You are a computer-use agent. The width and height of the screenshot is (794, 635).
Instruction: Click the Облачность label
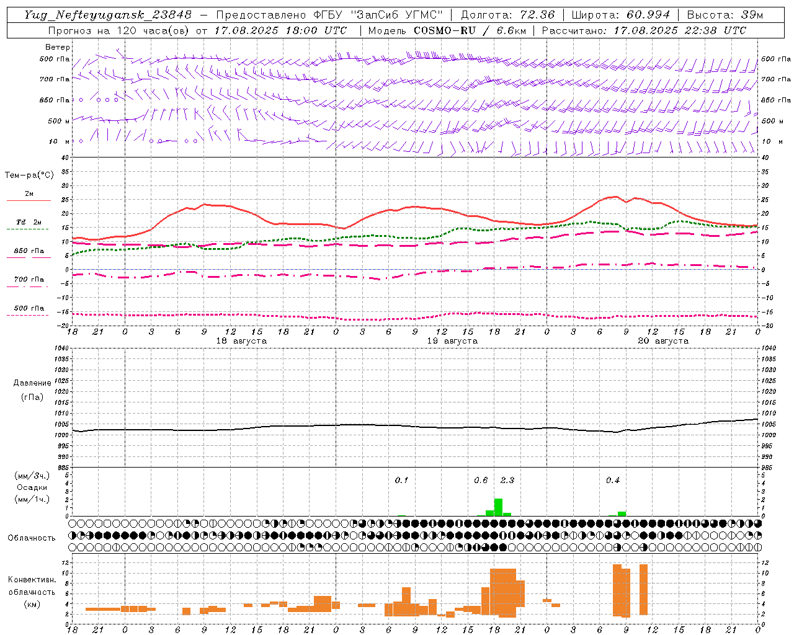[32, 538]
